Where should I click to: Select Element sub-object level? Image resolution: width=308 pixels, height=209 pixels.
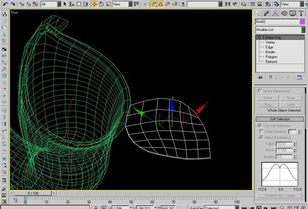point(271,62)
